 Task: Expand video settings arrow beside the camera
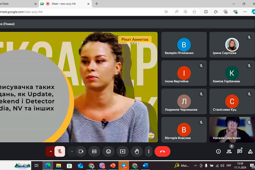tap(72, 151)
